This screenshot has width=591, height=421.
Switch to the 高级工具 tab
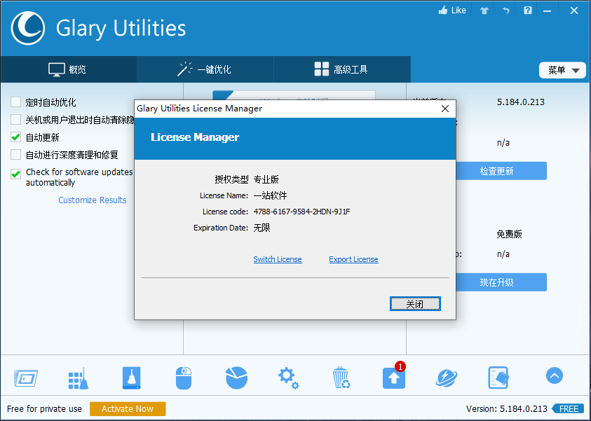(x=341, y=69)
